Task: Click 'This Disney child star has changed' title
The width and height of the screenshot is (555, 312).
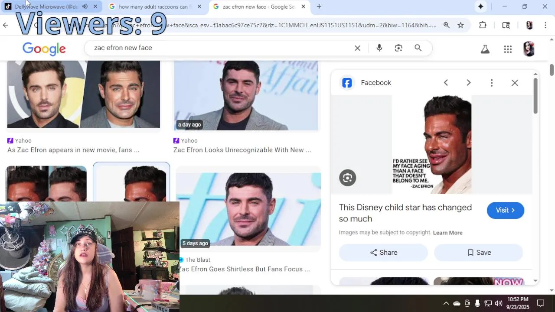Action: pyautogui.click(x=405, y=213)
